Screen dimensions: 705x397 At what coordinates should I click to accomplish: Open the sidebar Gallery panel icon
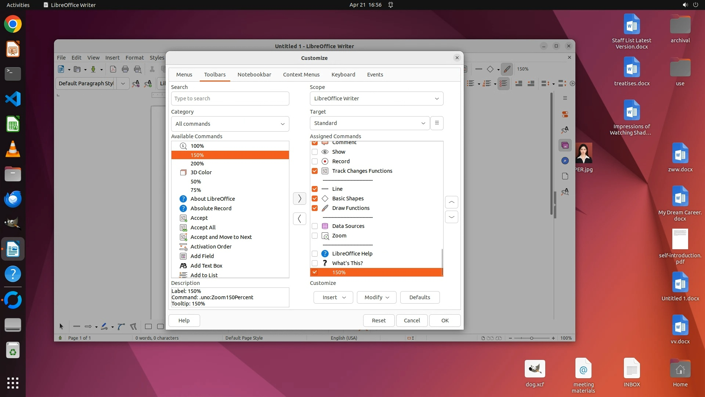[x=565, y=146]
